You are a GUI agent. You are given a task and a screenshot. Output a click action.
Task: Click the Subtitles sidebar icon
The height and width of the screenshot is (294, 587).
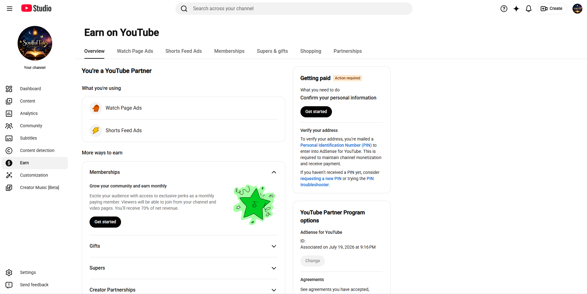click(9, 138)
